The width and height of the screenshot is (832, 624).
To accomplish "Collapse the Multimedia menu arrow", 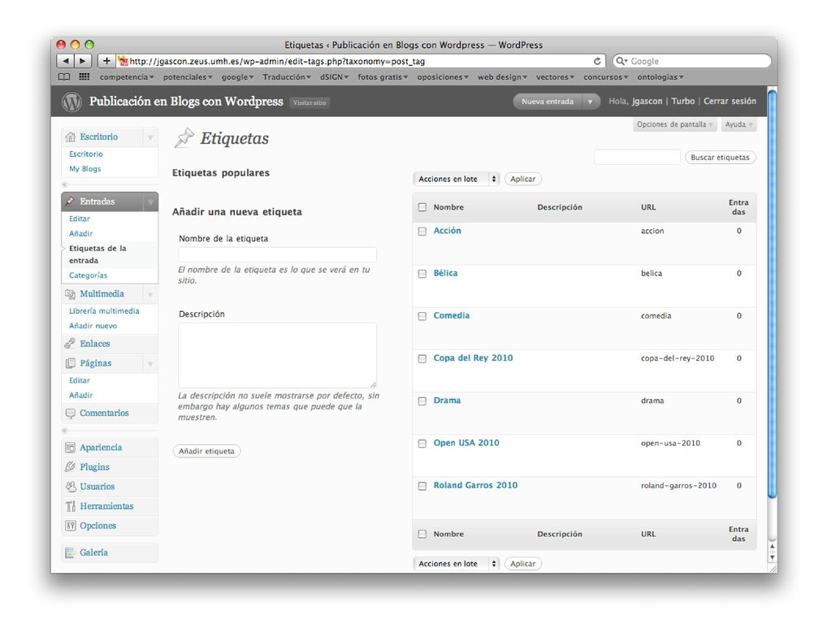I will click(150, 294).
